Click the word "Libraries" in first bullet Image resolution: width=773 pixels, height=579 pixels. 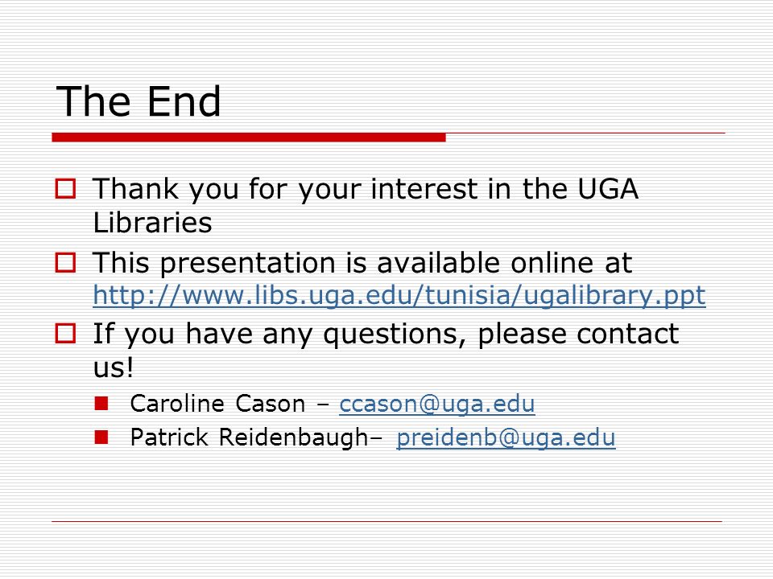(152, 223)
